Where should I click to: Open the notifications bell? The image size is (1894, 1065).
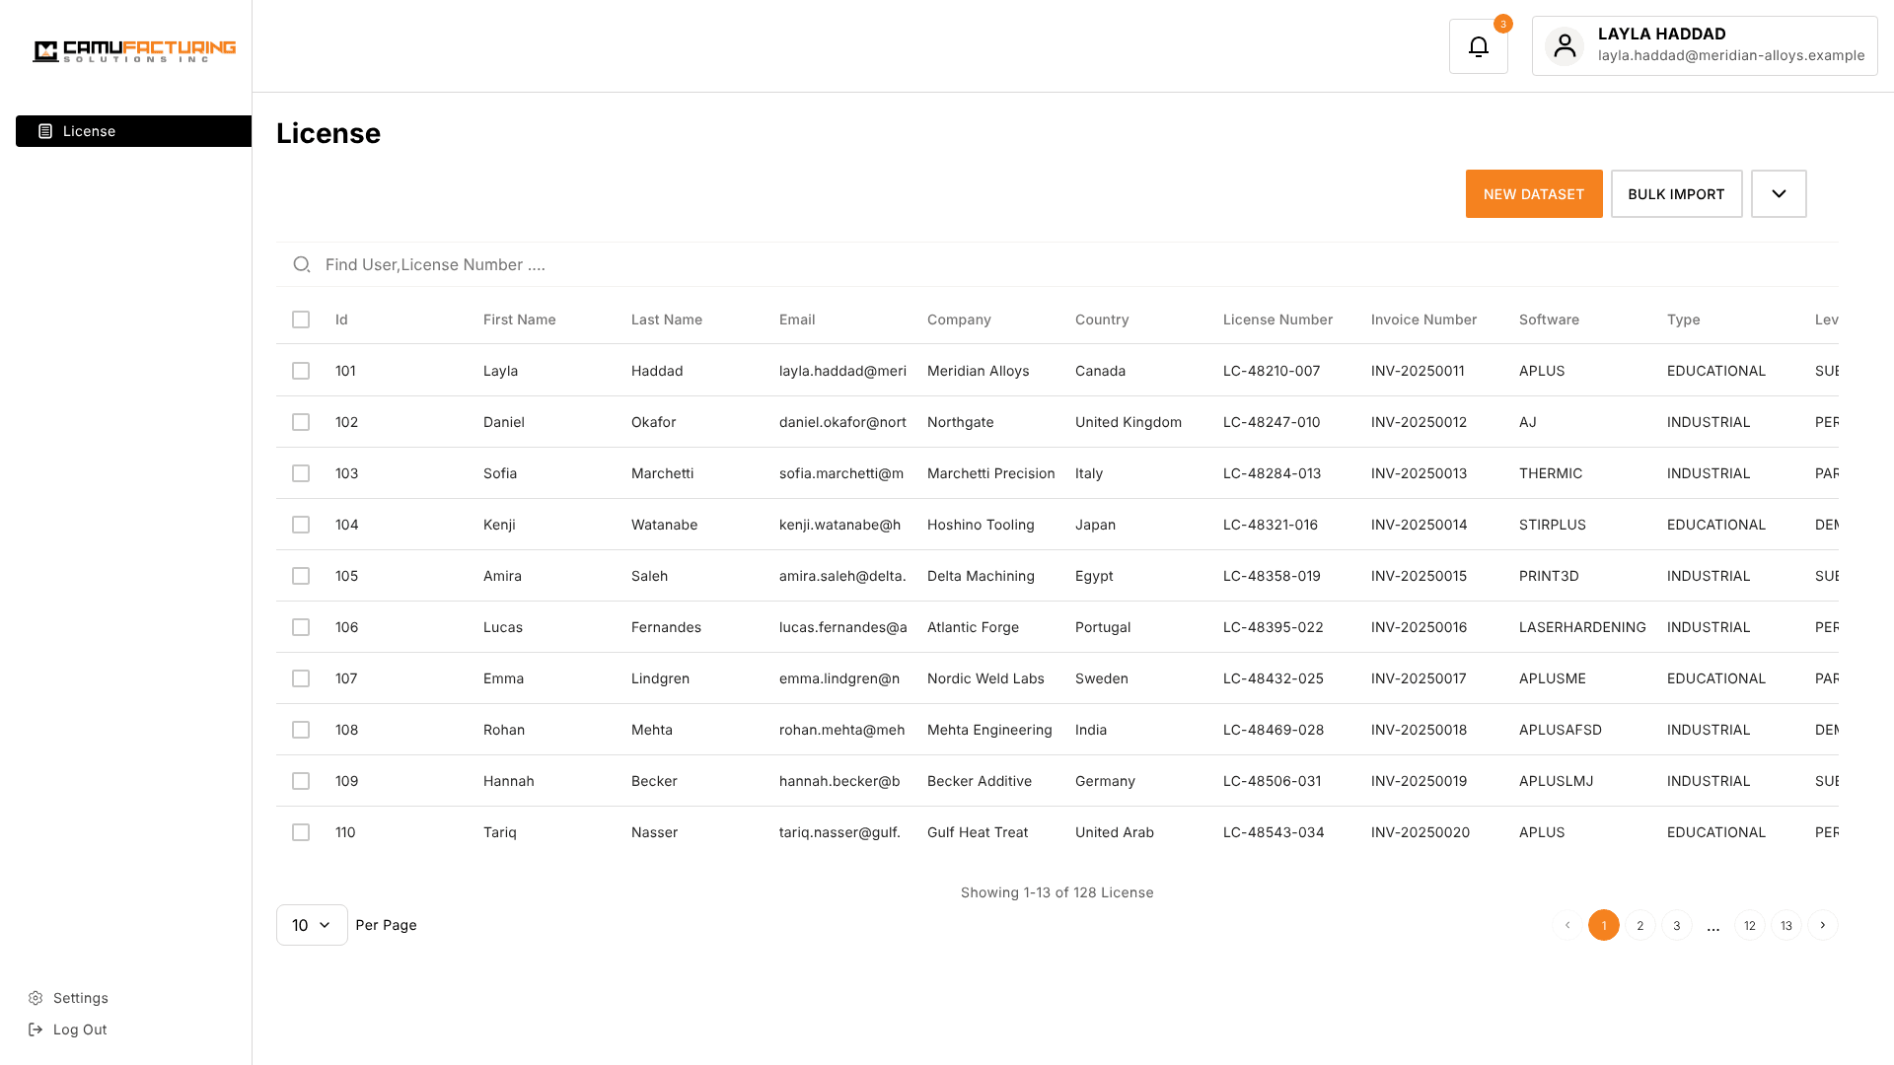tap(1478, 46)
